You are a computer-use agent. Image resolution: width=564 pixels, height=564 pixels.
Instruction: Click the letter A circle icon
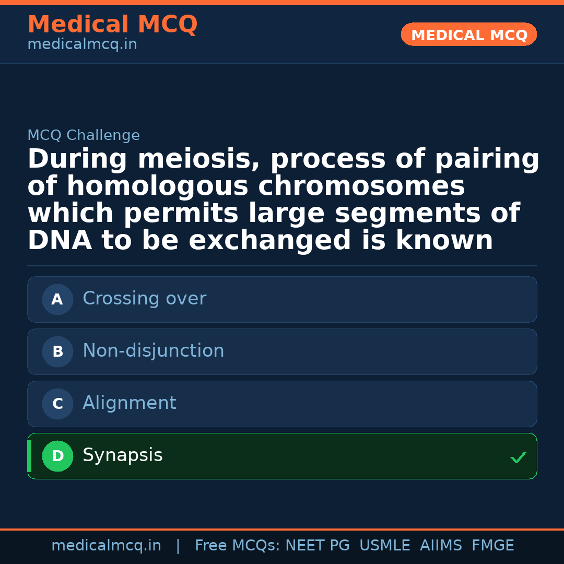coord(57,300)
